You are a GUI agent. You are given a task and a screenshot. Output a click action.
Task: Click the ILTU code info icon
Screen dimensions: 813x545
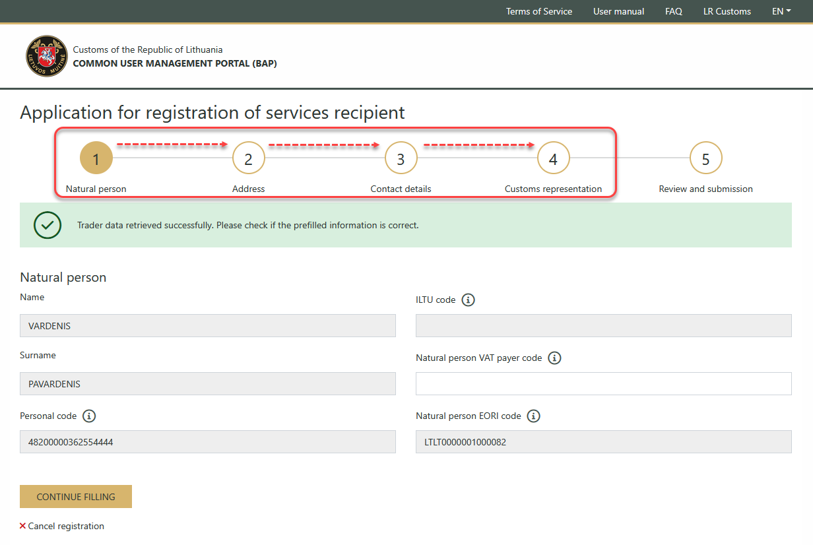[x=468, y=300]
